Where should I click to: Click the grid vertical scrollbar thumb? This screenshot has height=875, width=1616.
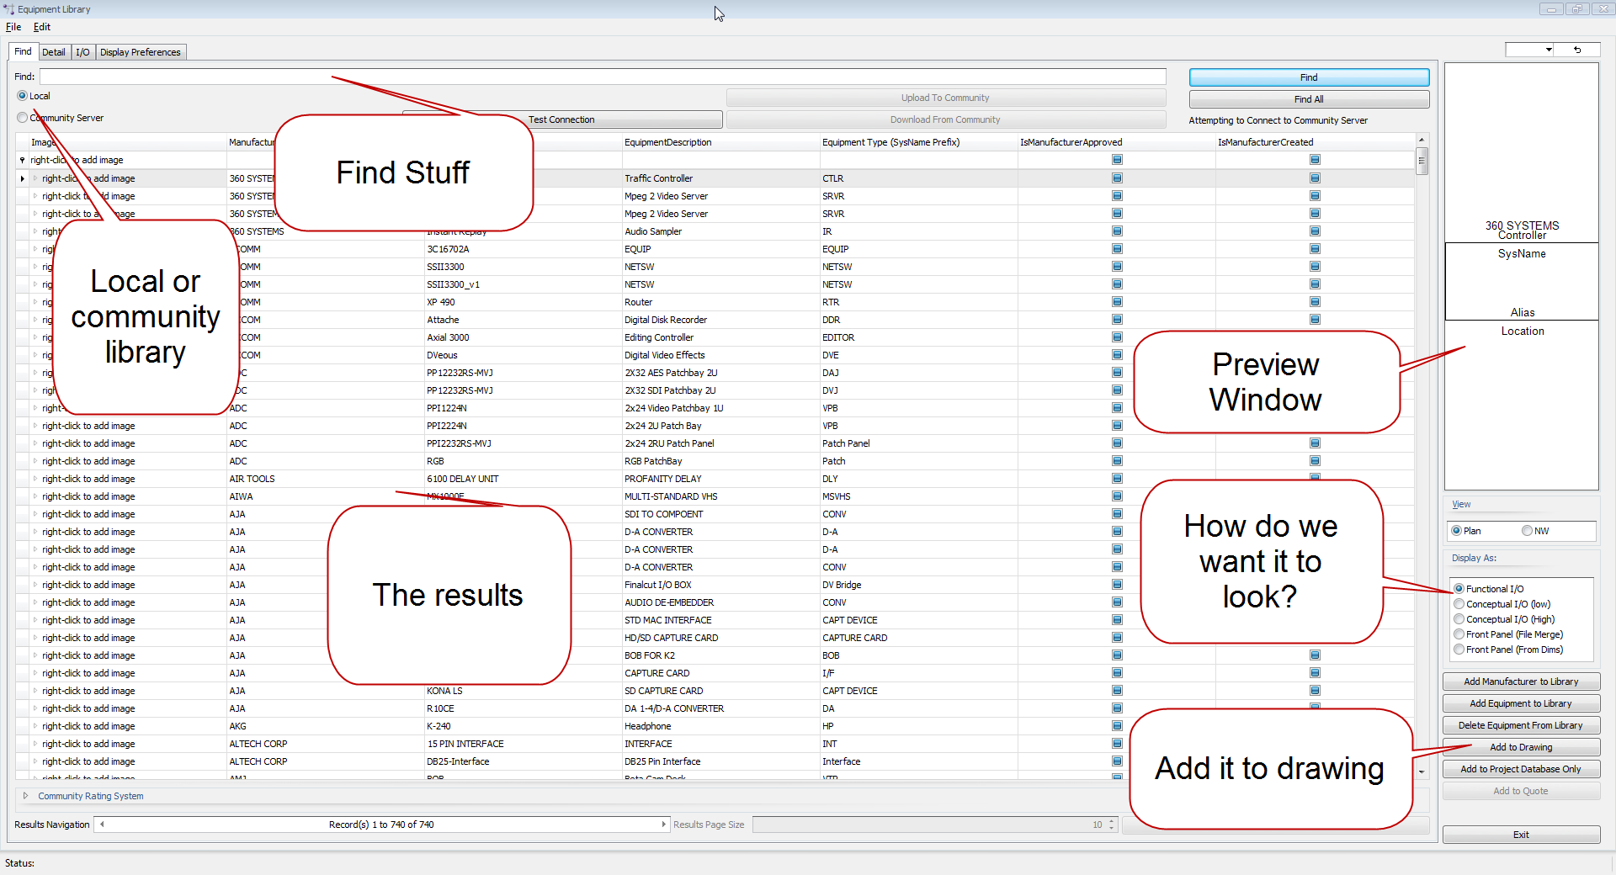pyautogui.click(x=1422, y=161)
